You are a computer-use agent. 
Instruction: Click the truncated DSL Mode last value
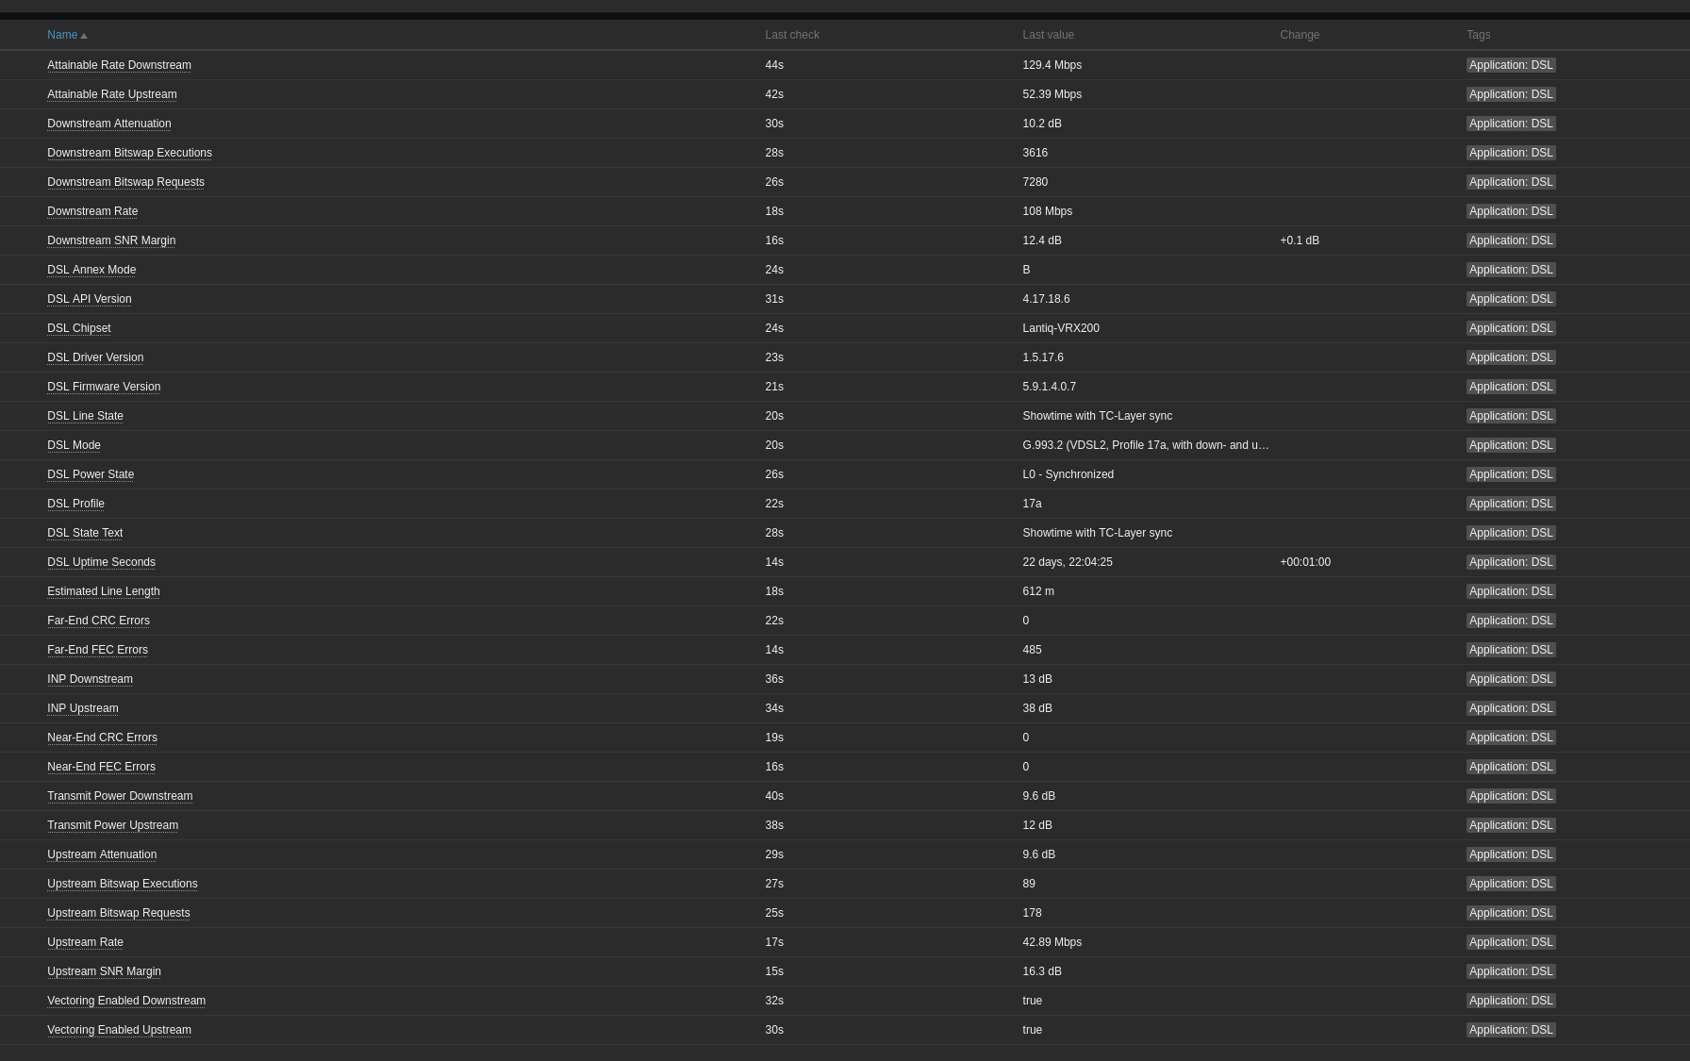(x=1145, y=445)
